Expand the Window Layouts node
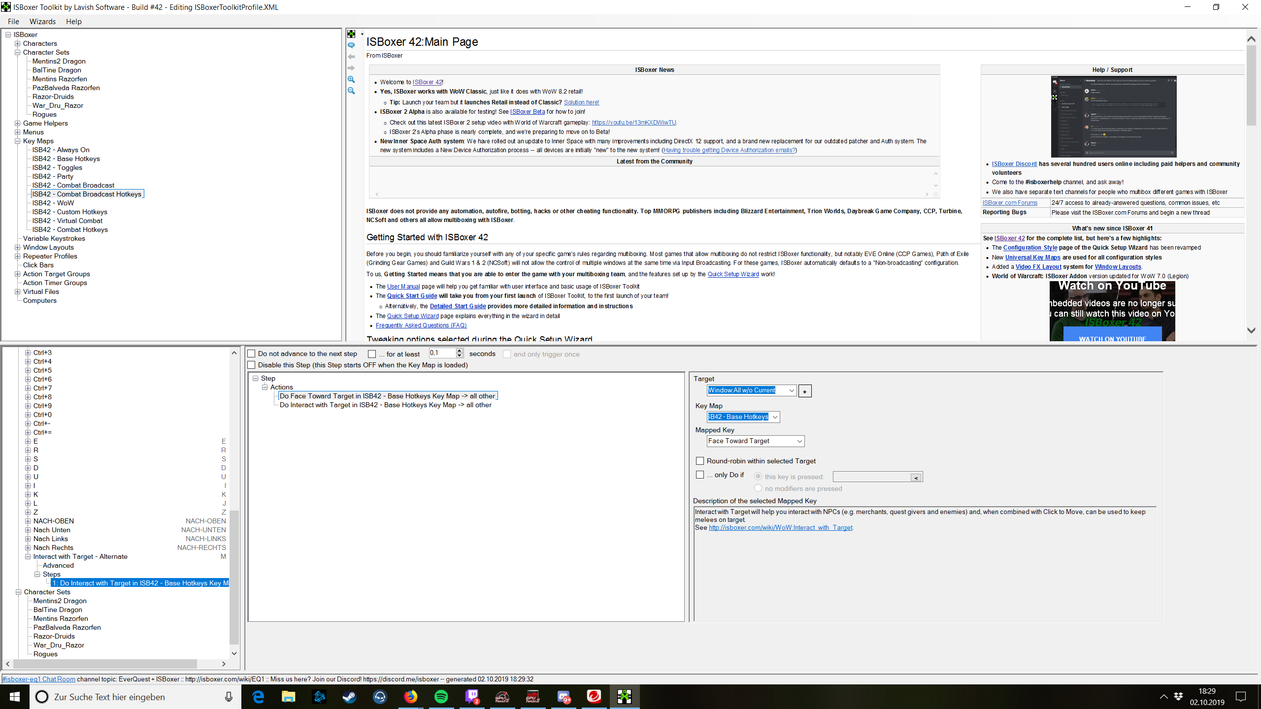This screenshot has height=709, width=1261. pos(18,247)
